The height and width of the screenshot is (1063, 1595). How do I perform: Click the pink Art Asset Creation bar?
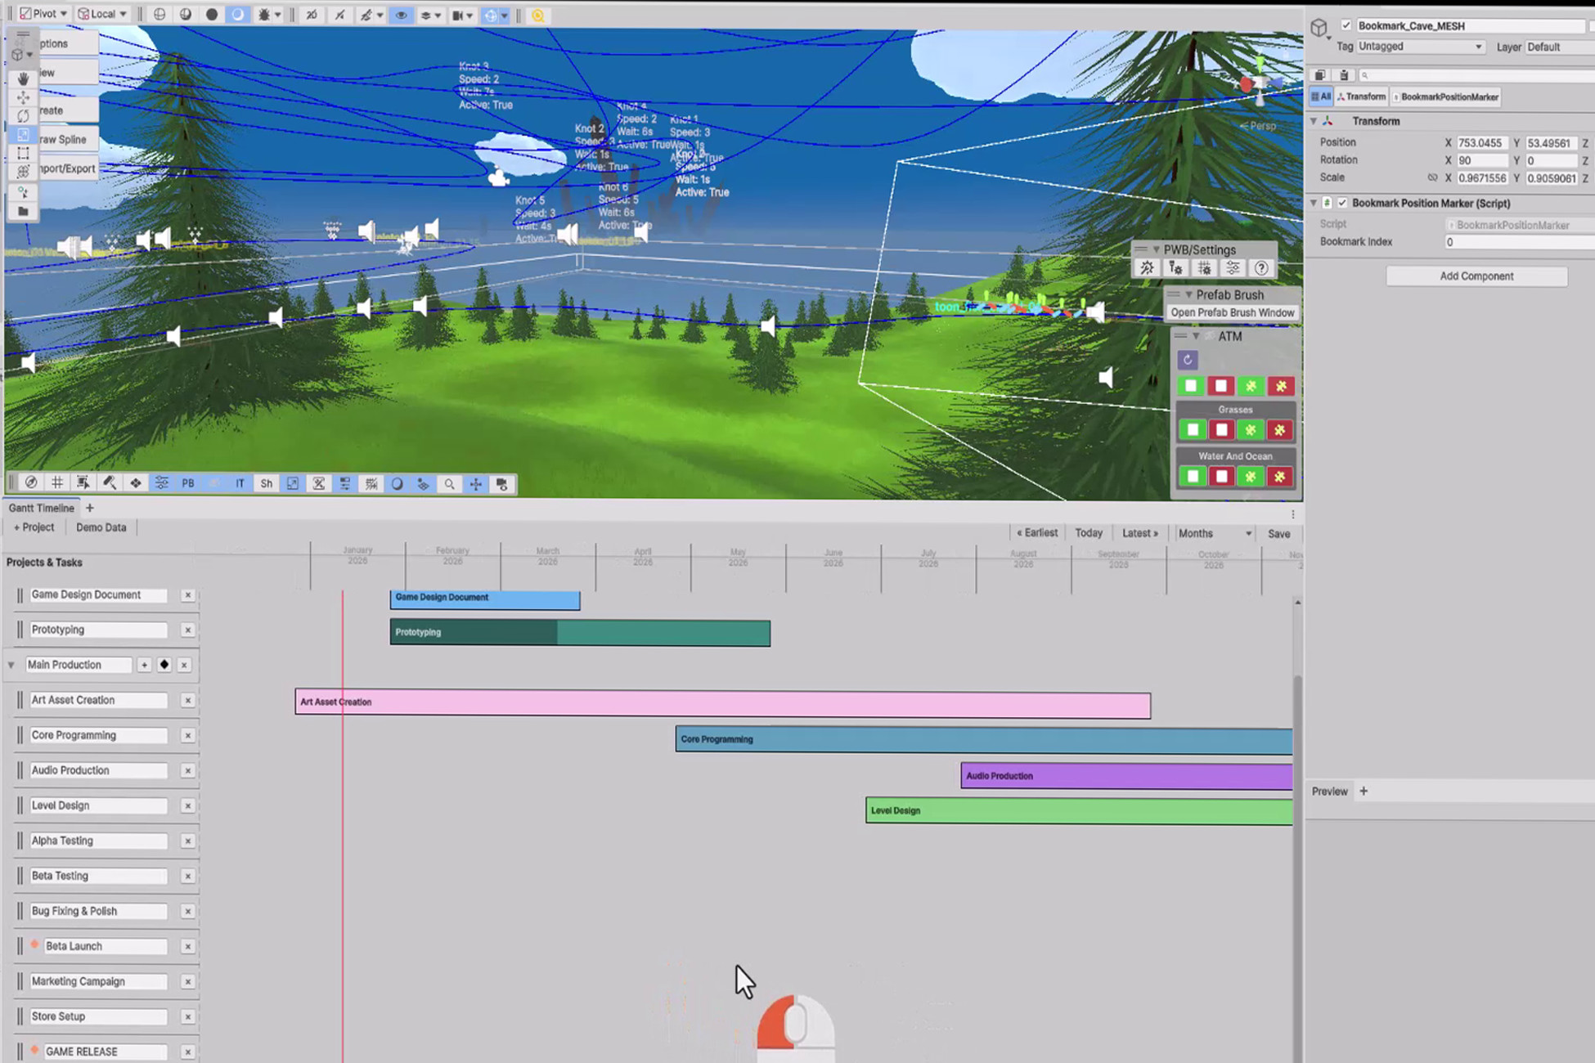tap(722, 703)
